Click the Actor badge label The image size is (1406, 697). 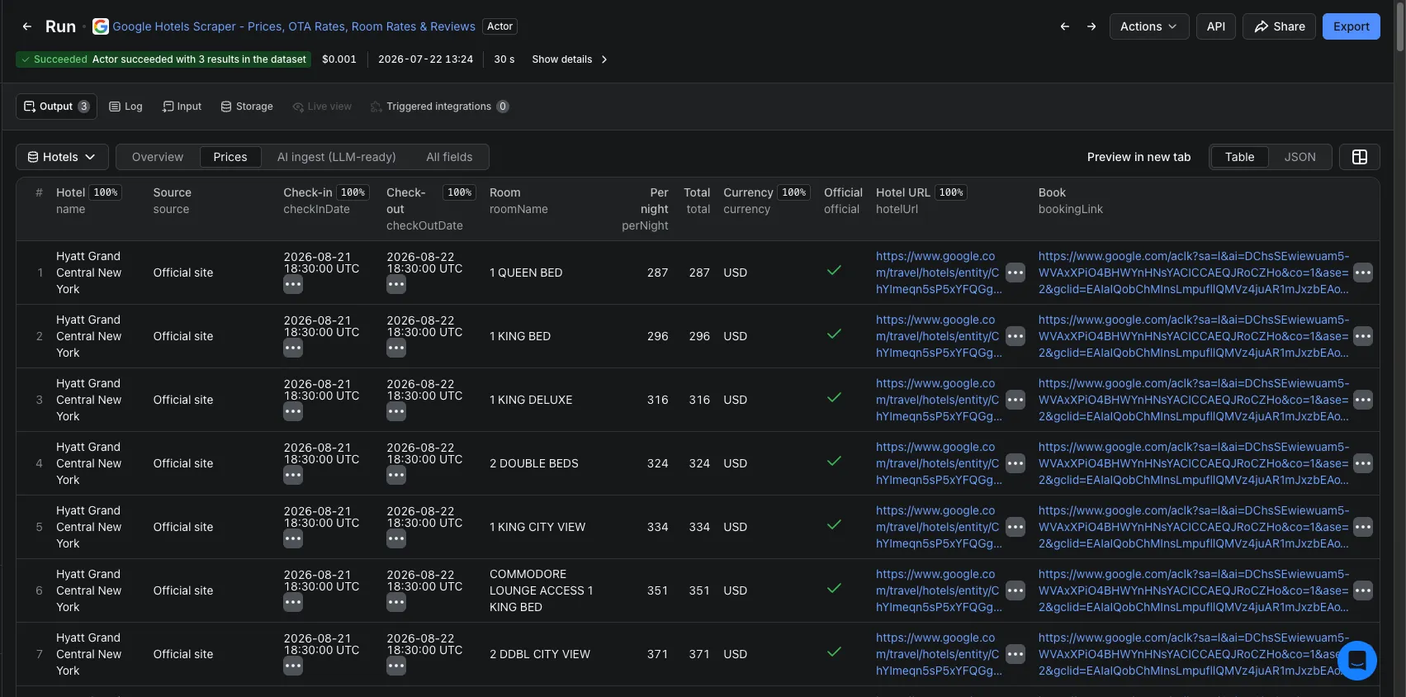(x=499, y=26)
